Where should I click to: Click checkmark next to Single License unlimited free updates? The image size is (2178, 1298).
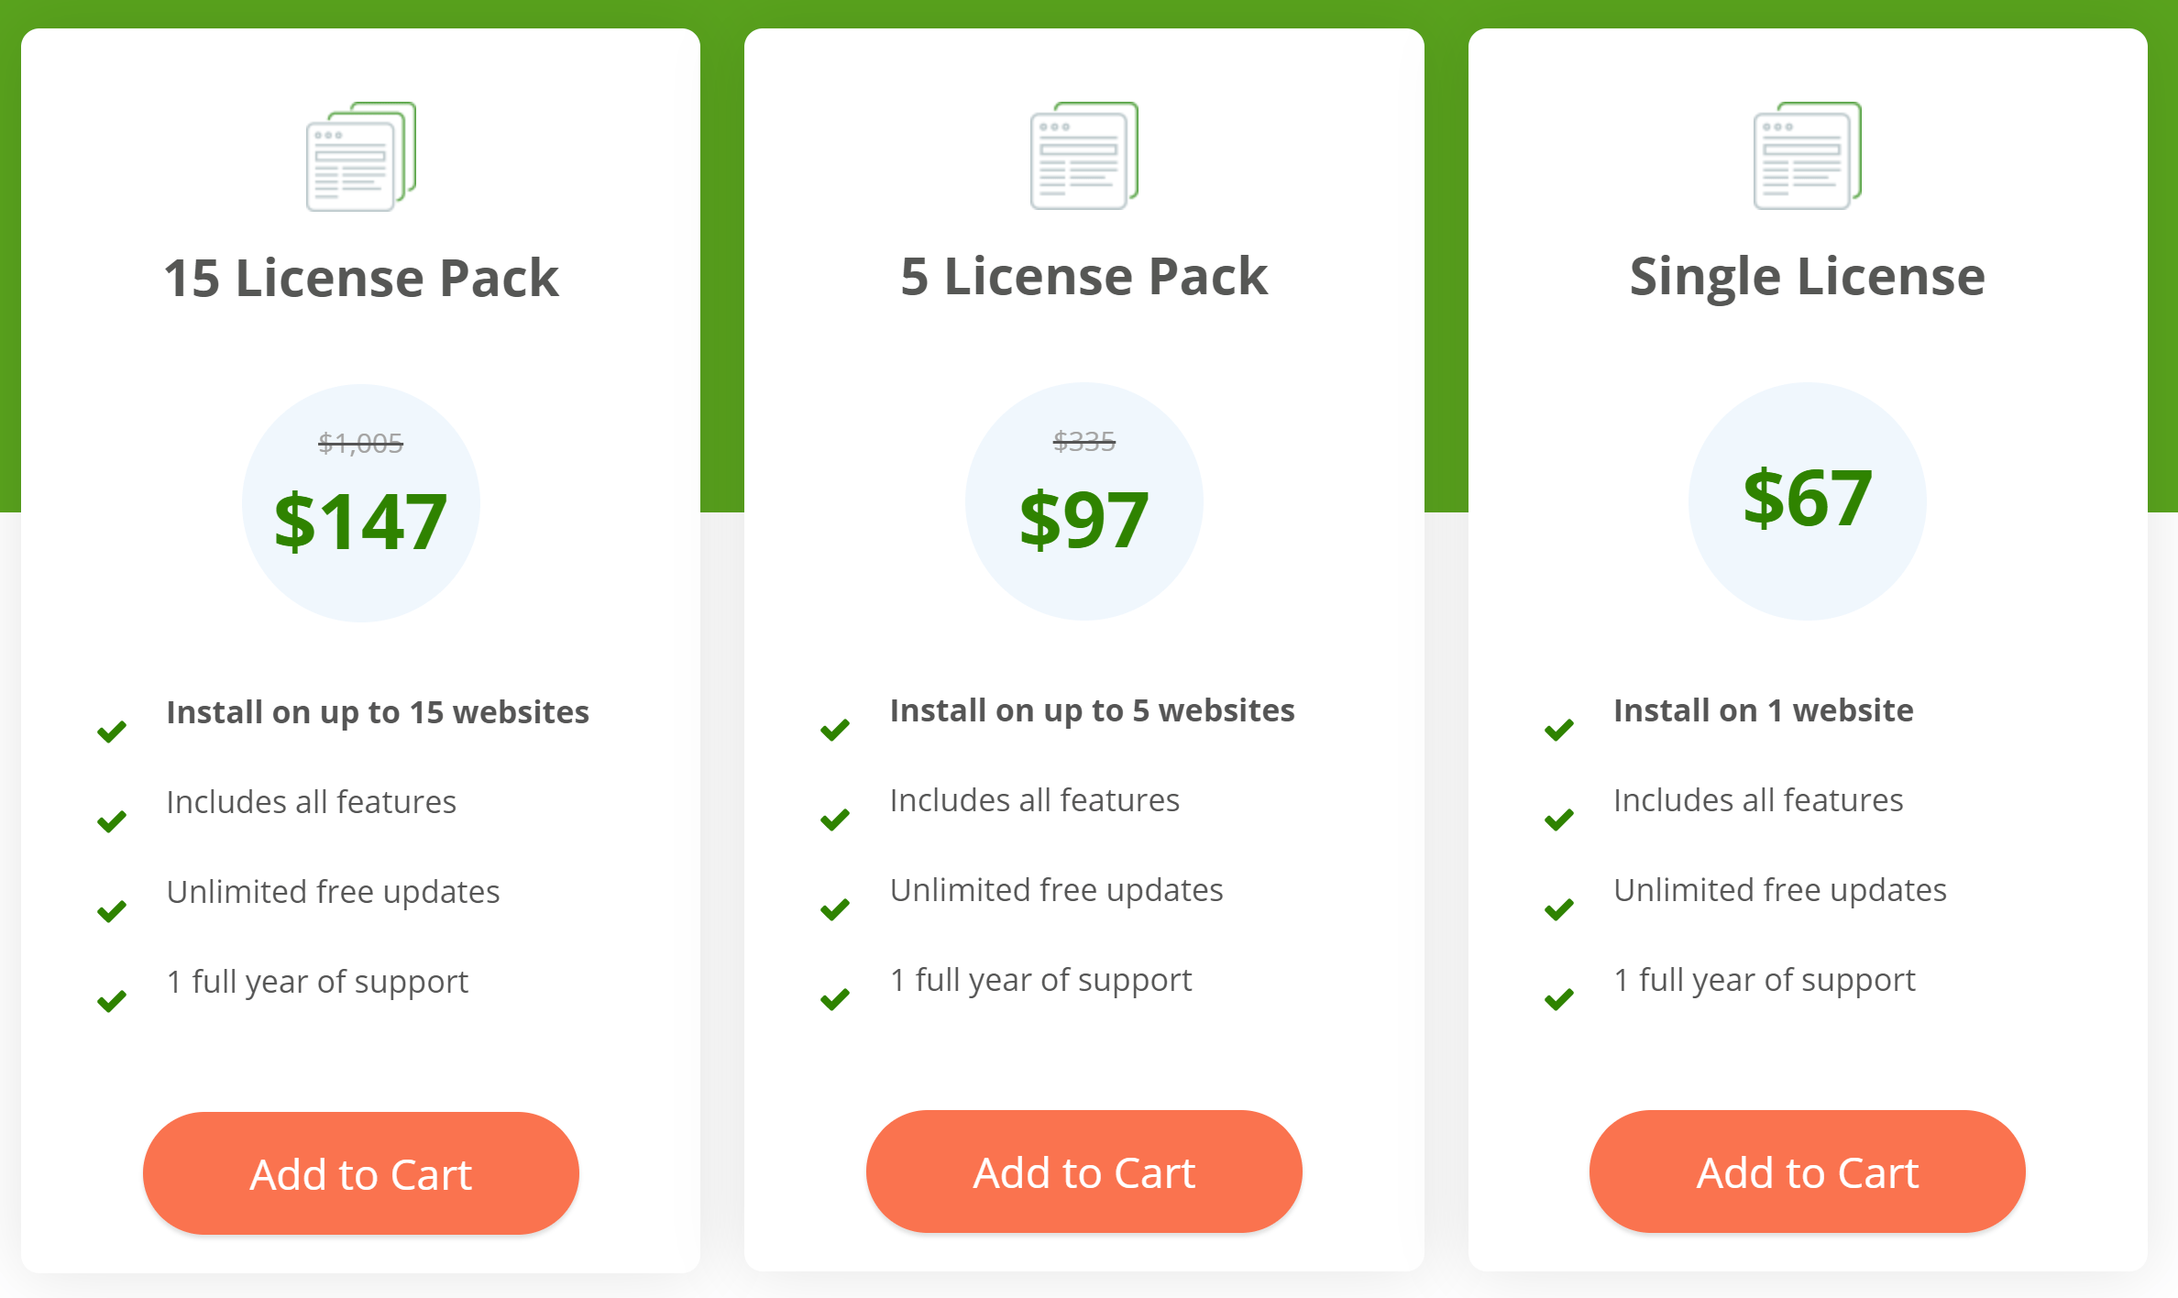pyautogui.click(x=1558, y=909)
